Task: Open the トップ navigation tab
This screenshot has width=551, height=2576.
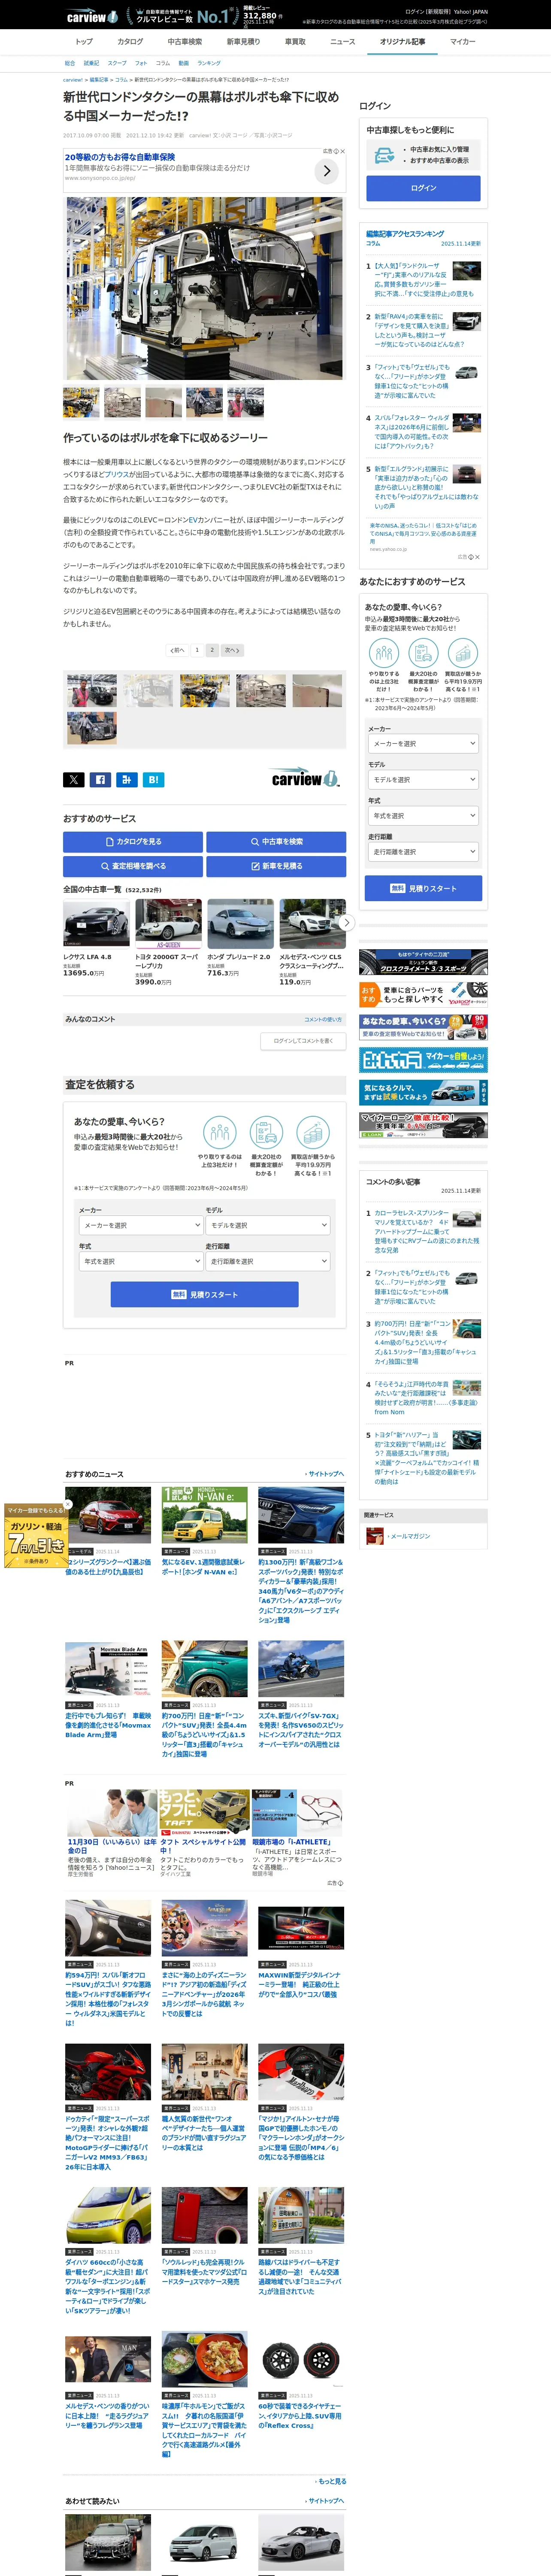Action: coord(84,42)
